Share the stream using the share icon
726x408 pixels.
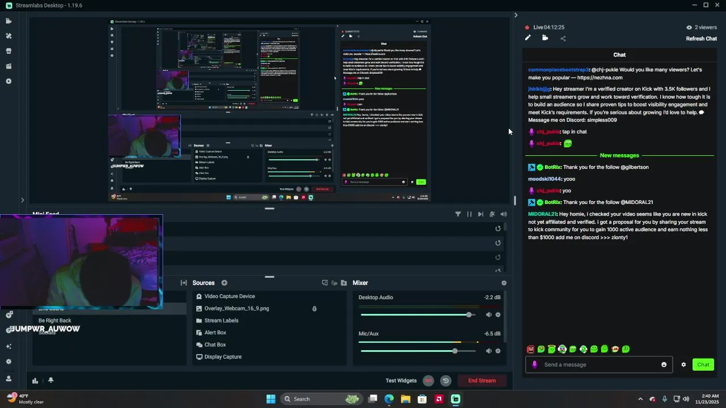563,39
